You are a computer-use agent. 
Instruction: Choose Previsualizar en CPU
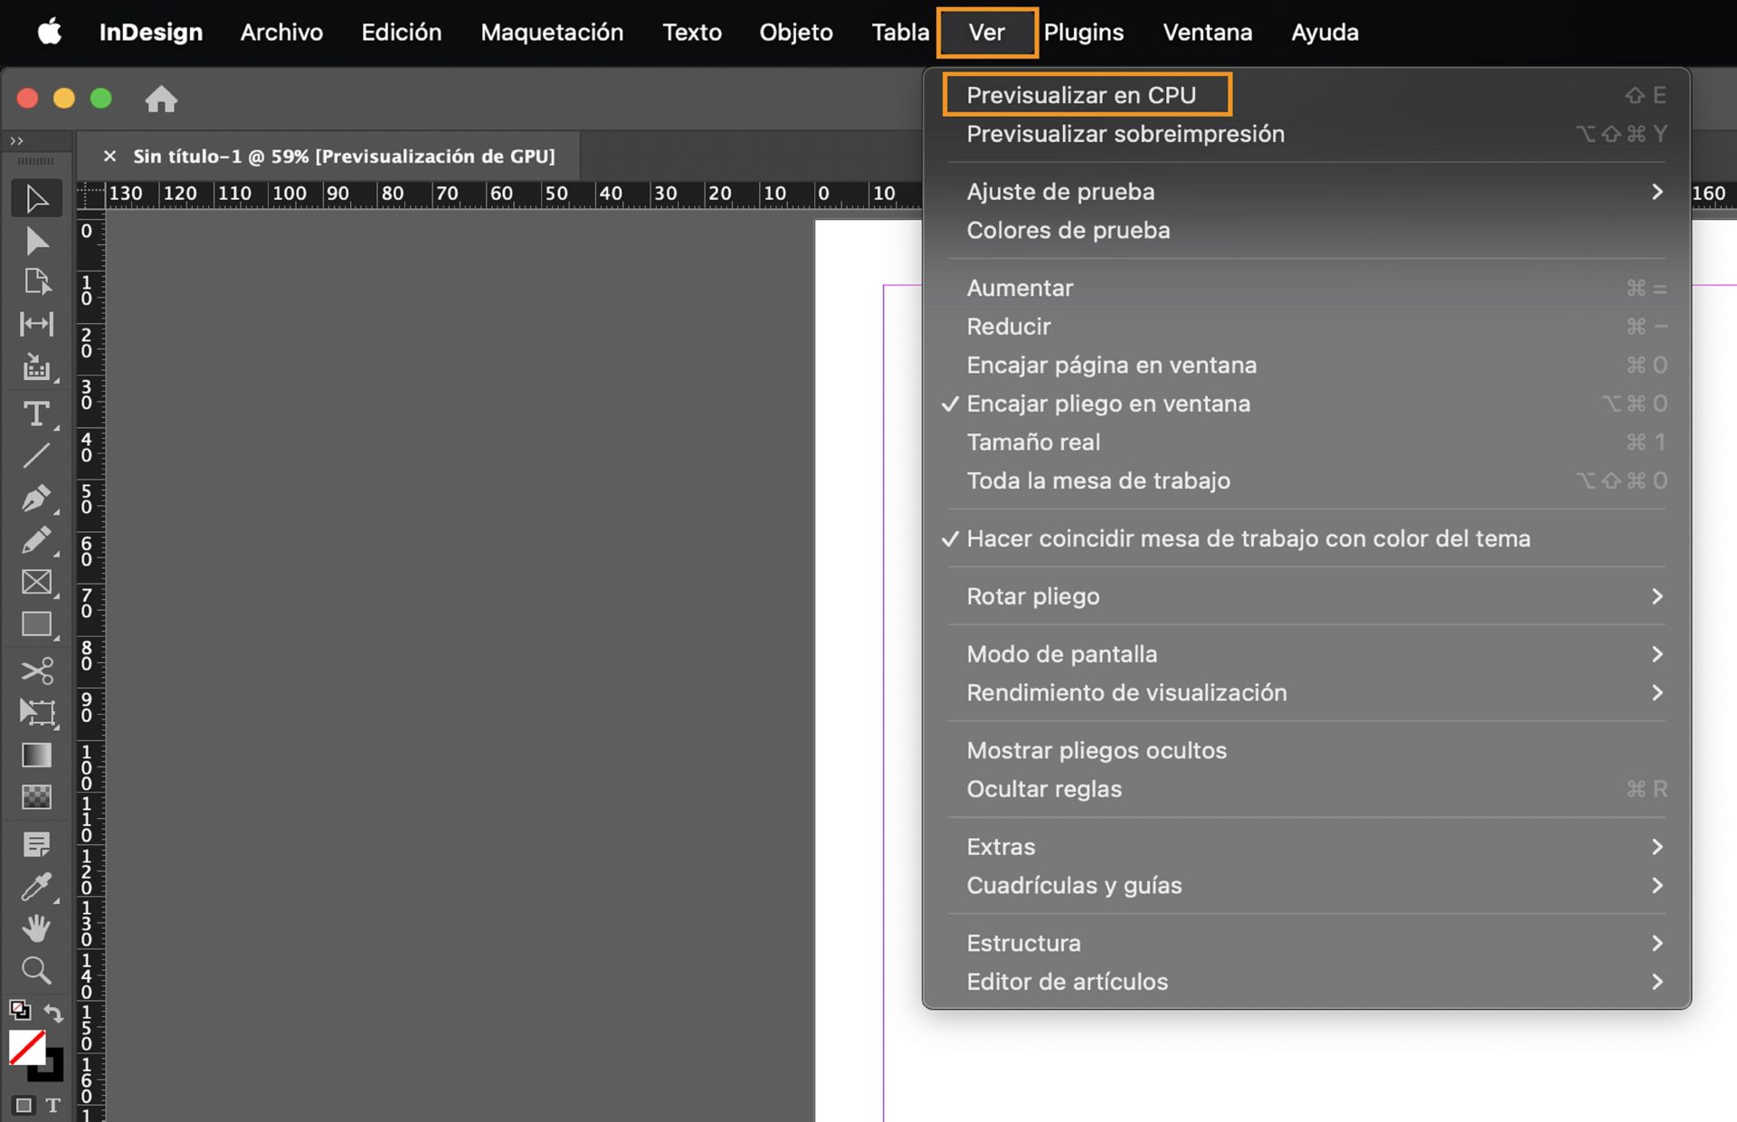point(1082,93)
